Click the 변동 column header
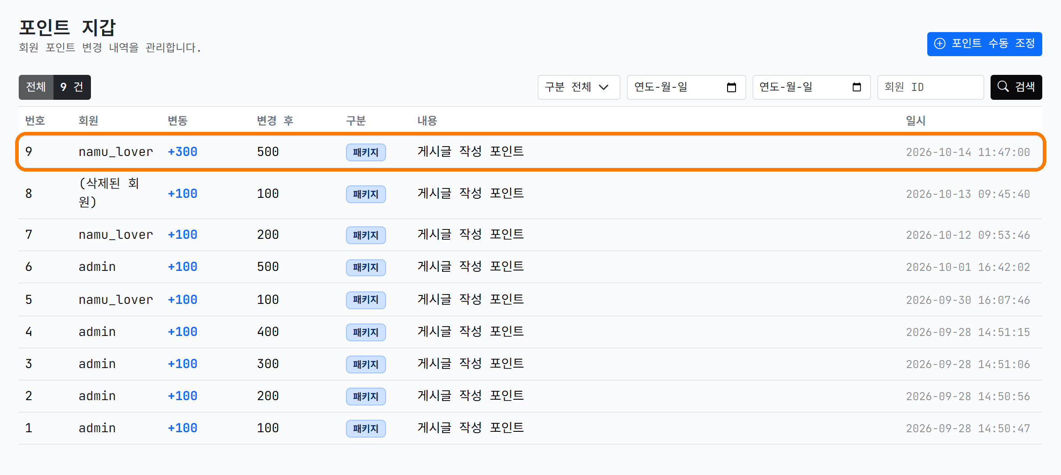The image size is (1061, 475). tap(177, 121)
